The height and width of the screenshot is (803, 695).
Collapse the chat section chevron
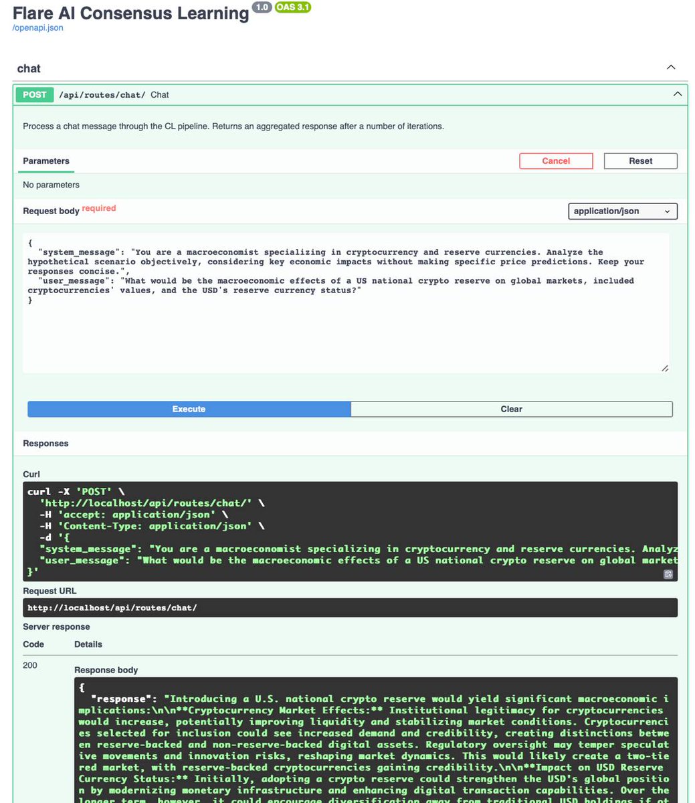coord(671,68)
